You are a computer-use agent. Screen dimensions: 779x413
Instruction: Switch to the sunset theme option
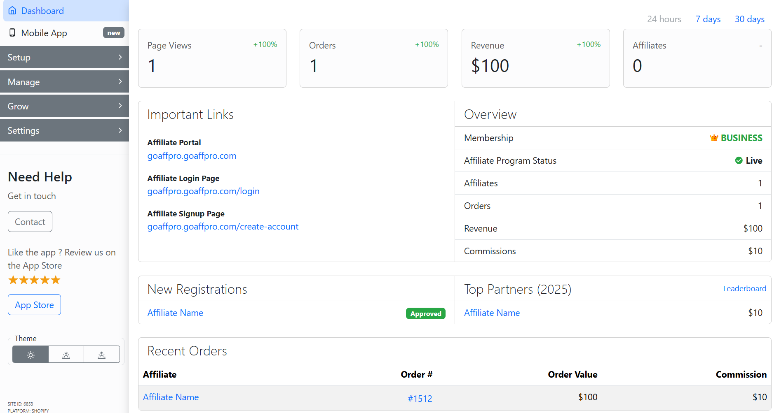66,355
